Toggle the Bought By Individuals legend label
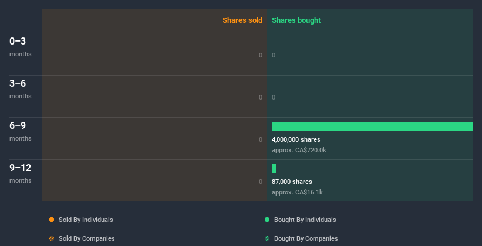 pos(305,220)
